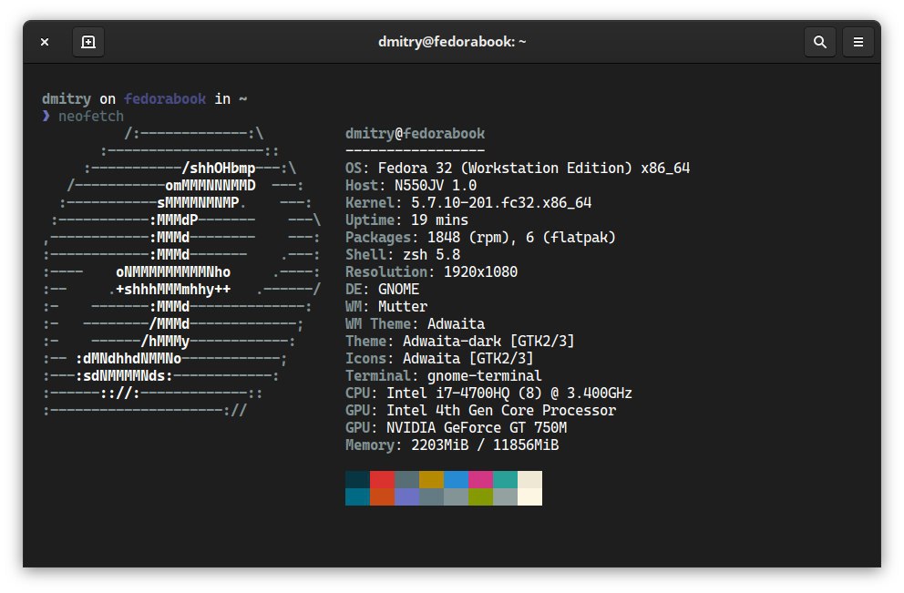Screen dimensions: 904x593
Task: Click the red color block in palette
Action: click(382, 479)
